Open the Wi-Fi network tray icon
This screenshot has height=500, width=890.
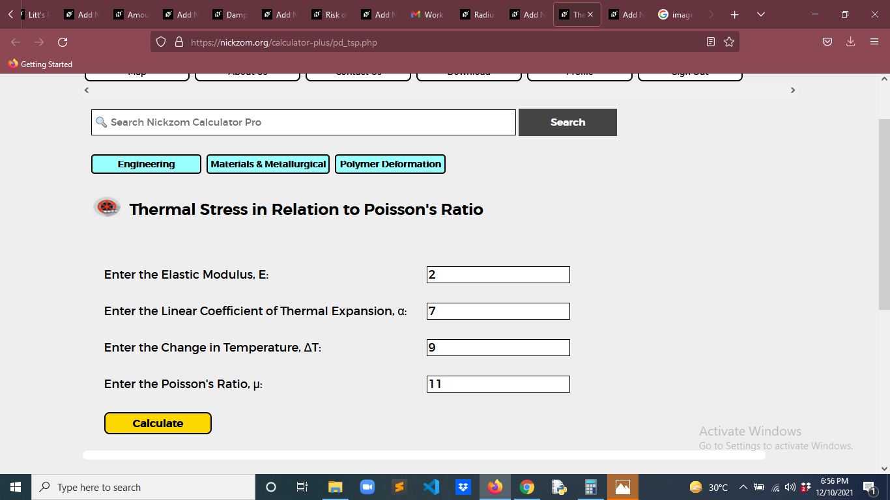click(x=775, y=487)
